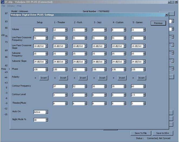The height and width of the screenshot is (142, 179).
Task: Invert polarity for the Setup column
Action: (x=44, y=78)
